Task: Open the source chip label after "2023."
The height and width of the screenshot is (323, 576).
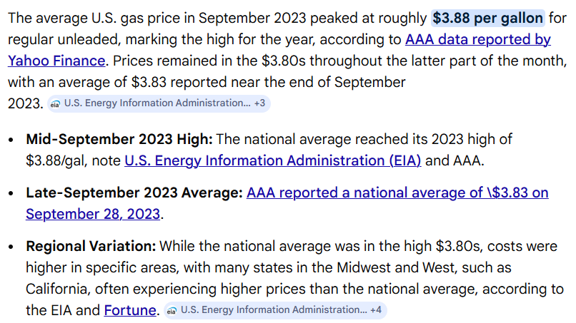Action: pos(157,103)
